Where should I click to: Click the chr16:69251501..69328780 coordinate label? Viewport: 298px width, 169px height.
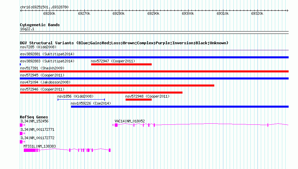44,7
